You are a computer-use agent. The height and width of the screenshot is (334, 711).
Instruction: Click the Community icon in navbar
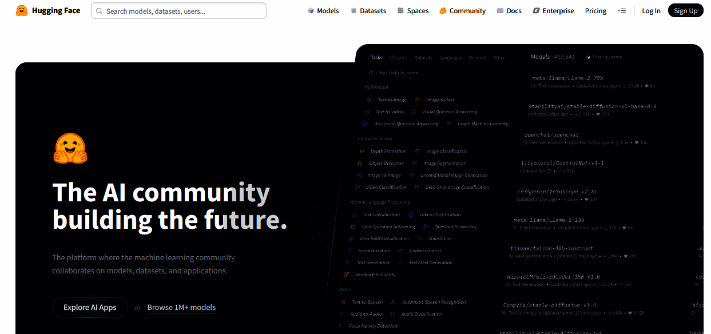443,11
